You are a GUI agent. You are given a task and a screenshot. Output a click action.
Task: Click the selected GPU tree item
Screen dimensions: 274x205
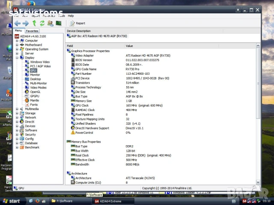pos(33,70)
